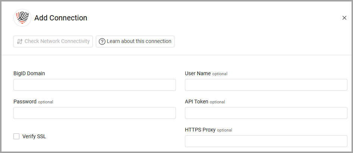Image resolution: width=353 pixels, height=153 pixels.
Task: Open Learn about this connection
Action: (135, 41)
